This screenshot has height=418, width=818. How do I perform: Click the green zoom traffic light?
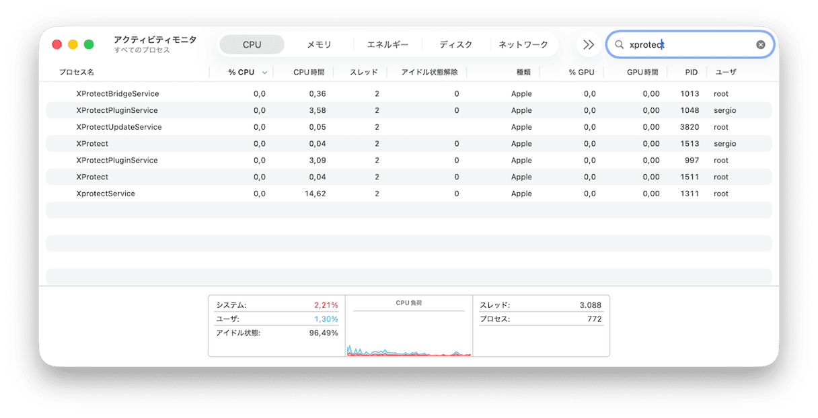tap(88, 43)
